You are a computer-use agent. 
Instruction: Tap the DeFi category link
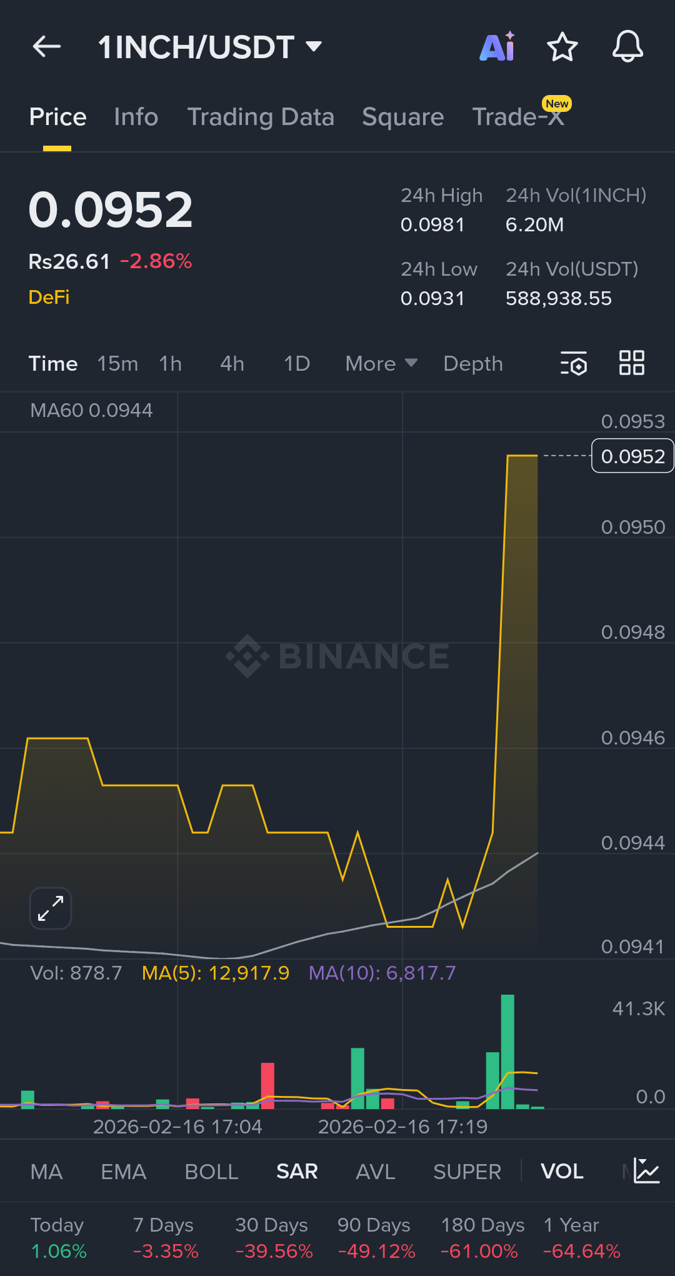pos(49,297)
